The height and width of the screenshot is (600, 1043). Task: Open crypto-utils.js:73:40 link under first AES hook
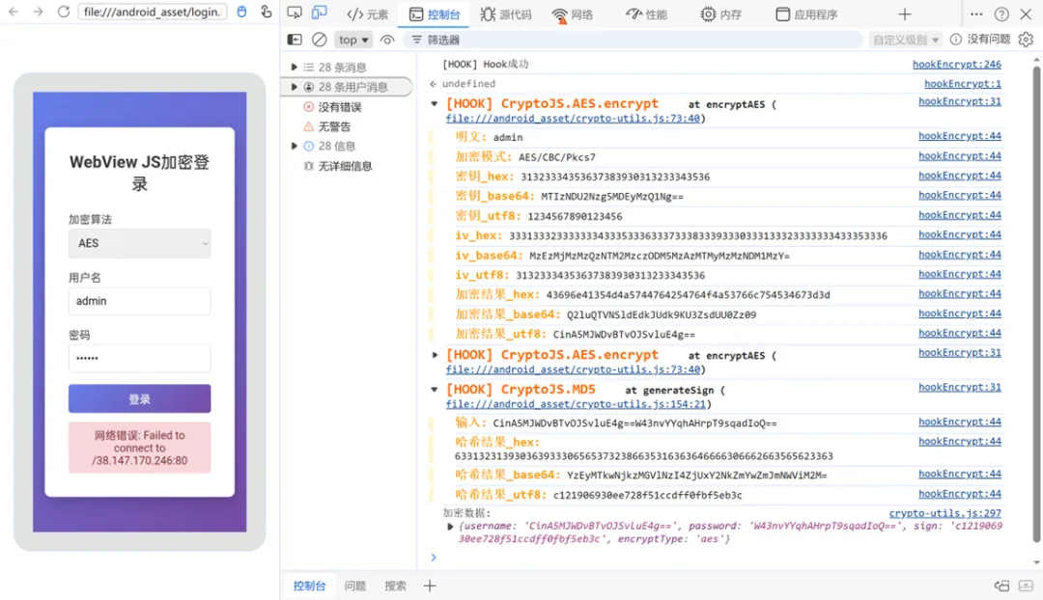(x=573, y=119)
